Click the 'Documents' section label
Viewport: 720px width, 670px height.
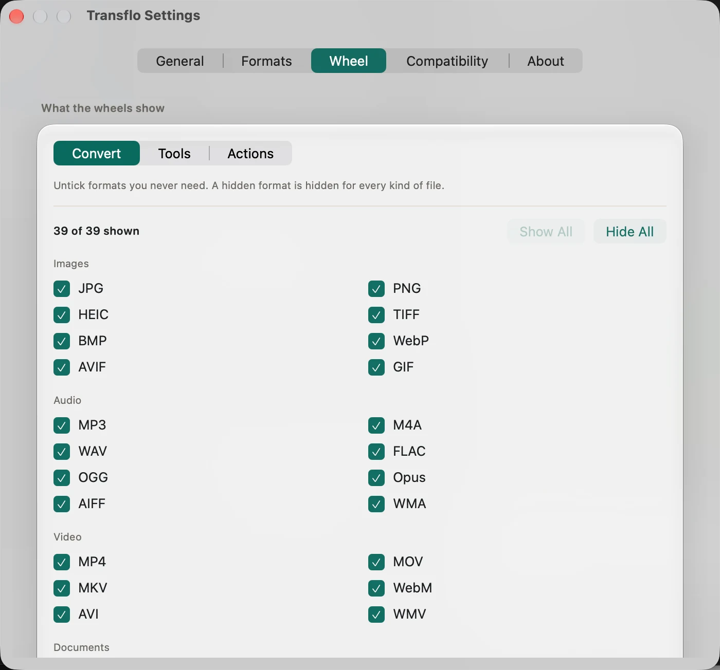click(81, 647)
